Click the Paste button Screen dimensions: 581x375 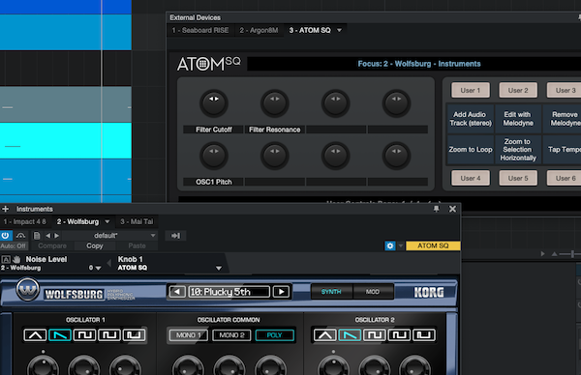(137, 245)
